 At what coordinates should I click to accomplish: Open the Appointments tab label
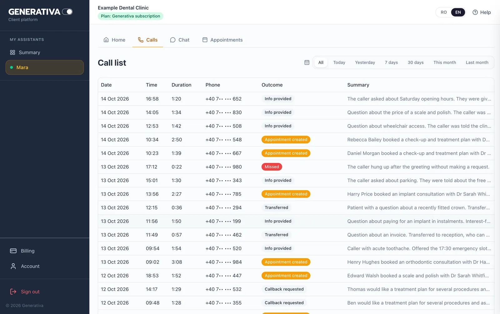(x=226, y=40)
